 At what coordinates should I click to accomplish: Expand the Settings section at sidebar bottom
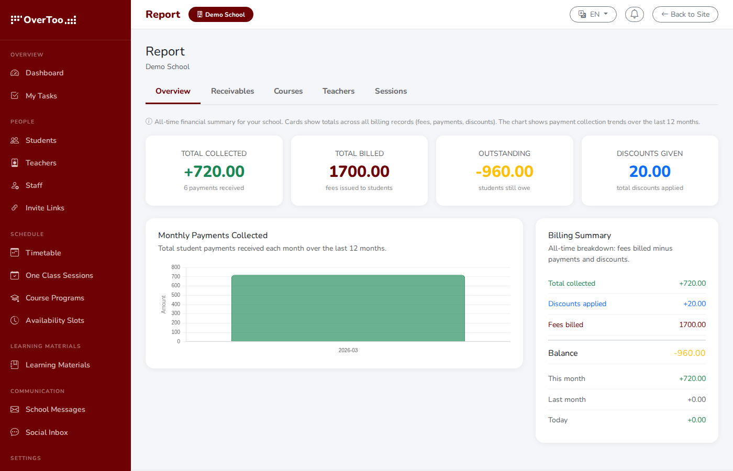(26, 458)
